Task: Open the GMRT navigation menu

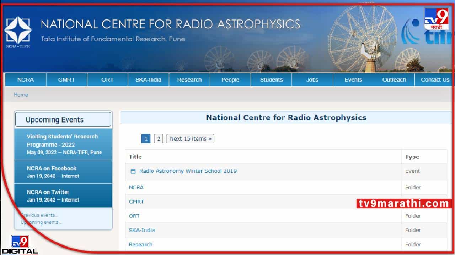Action: (66, 80)
